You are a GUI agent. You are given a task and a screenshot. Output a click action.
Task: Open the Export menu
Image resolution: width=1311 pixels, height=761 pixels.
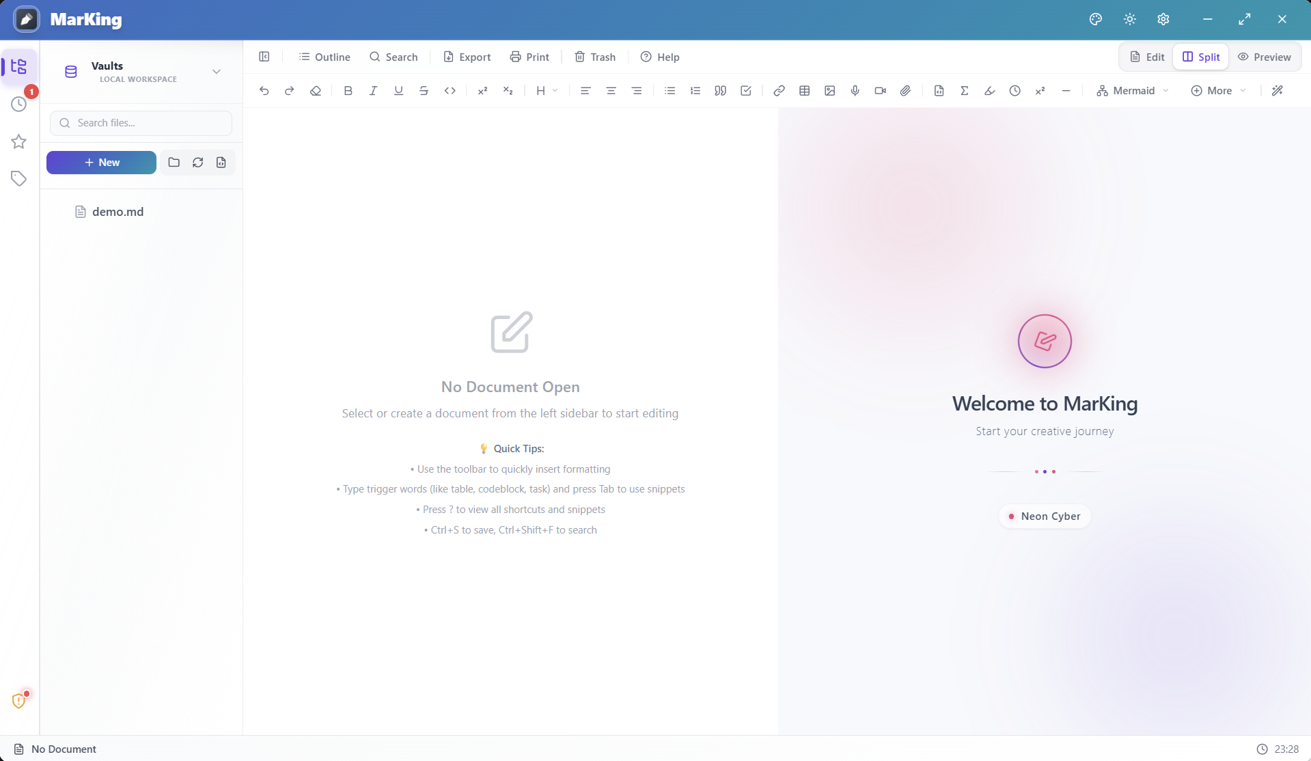pyautogui.click(x=467, y=57)
